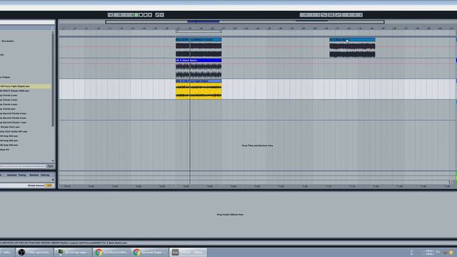Click the Quantize column header in groove pool

[x=11, y=175]
